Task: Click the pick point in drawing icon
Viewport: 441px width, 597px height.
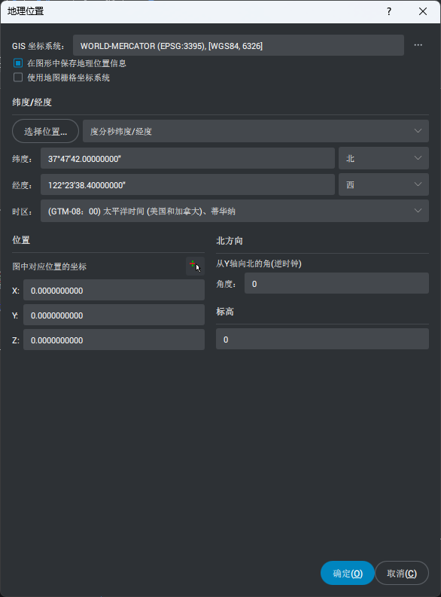Action: pos(195,266)
